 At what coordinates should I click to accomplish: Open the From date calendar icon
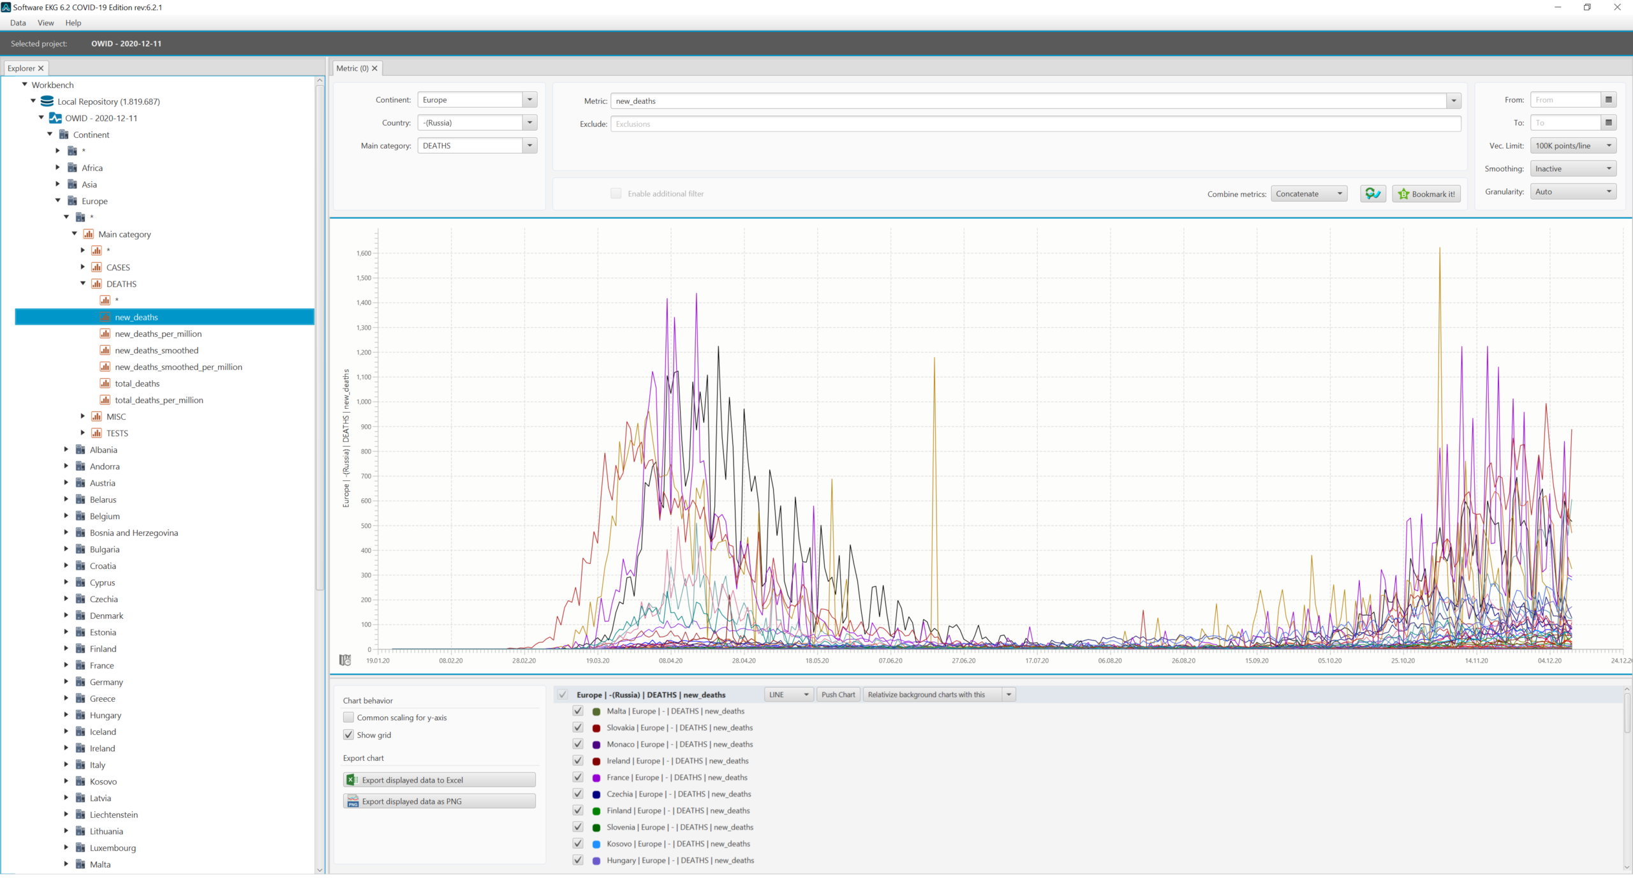(x=1608, y=100)
